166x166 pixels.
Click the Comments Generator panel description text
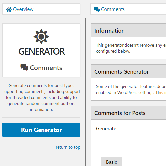[131, 89]
